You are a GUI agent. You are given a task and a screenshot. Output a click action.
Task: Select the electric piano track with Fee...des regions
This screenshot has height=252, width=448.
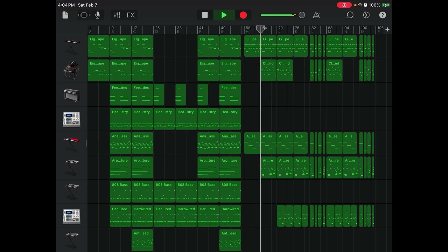(72, 95)
